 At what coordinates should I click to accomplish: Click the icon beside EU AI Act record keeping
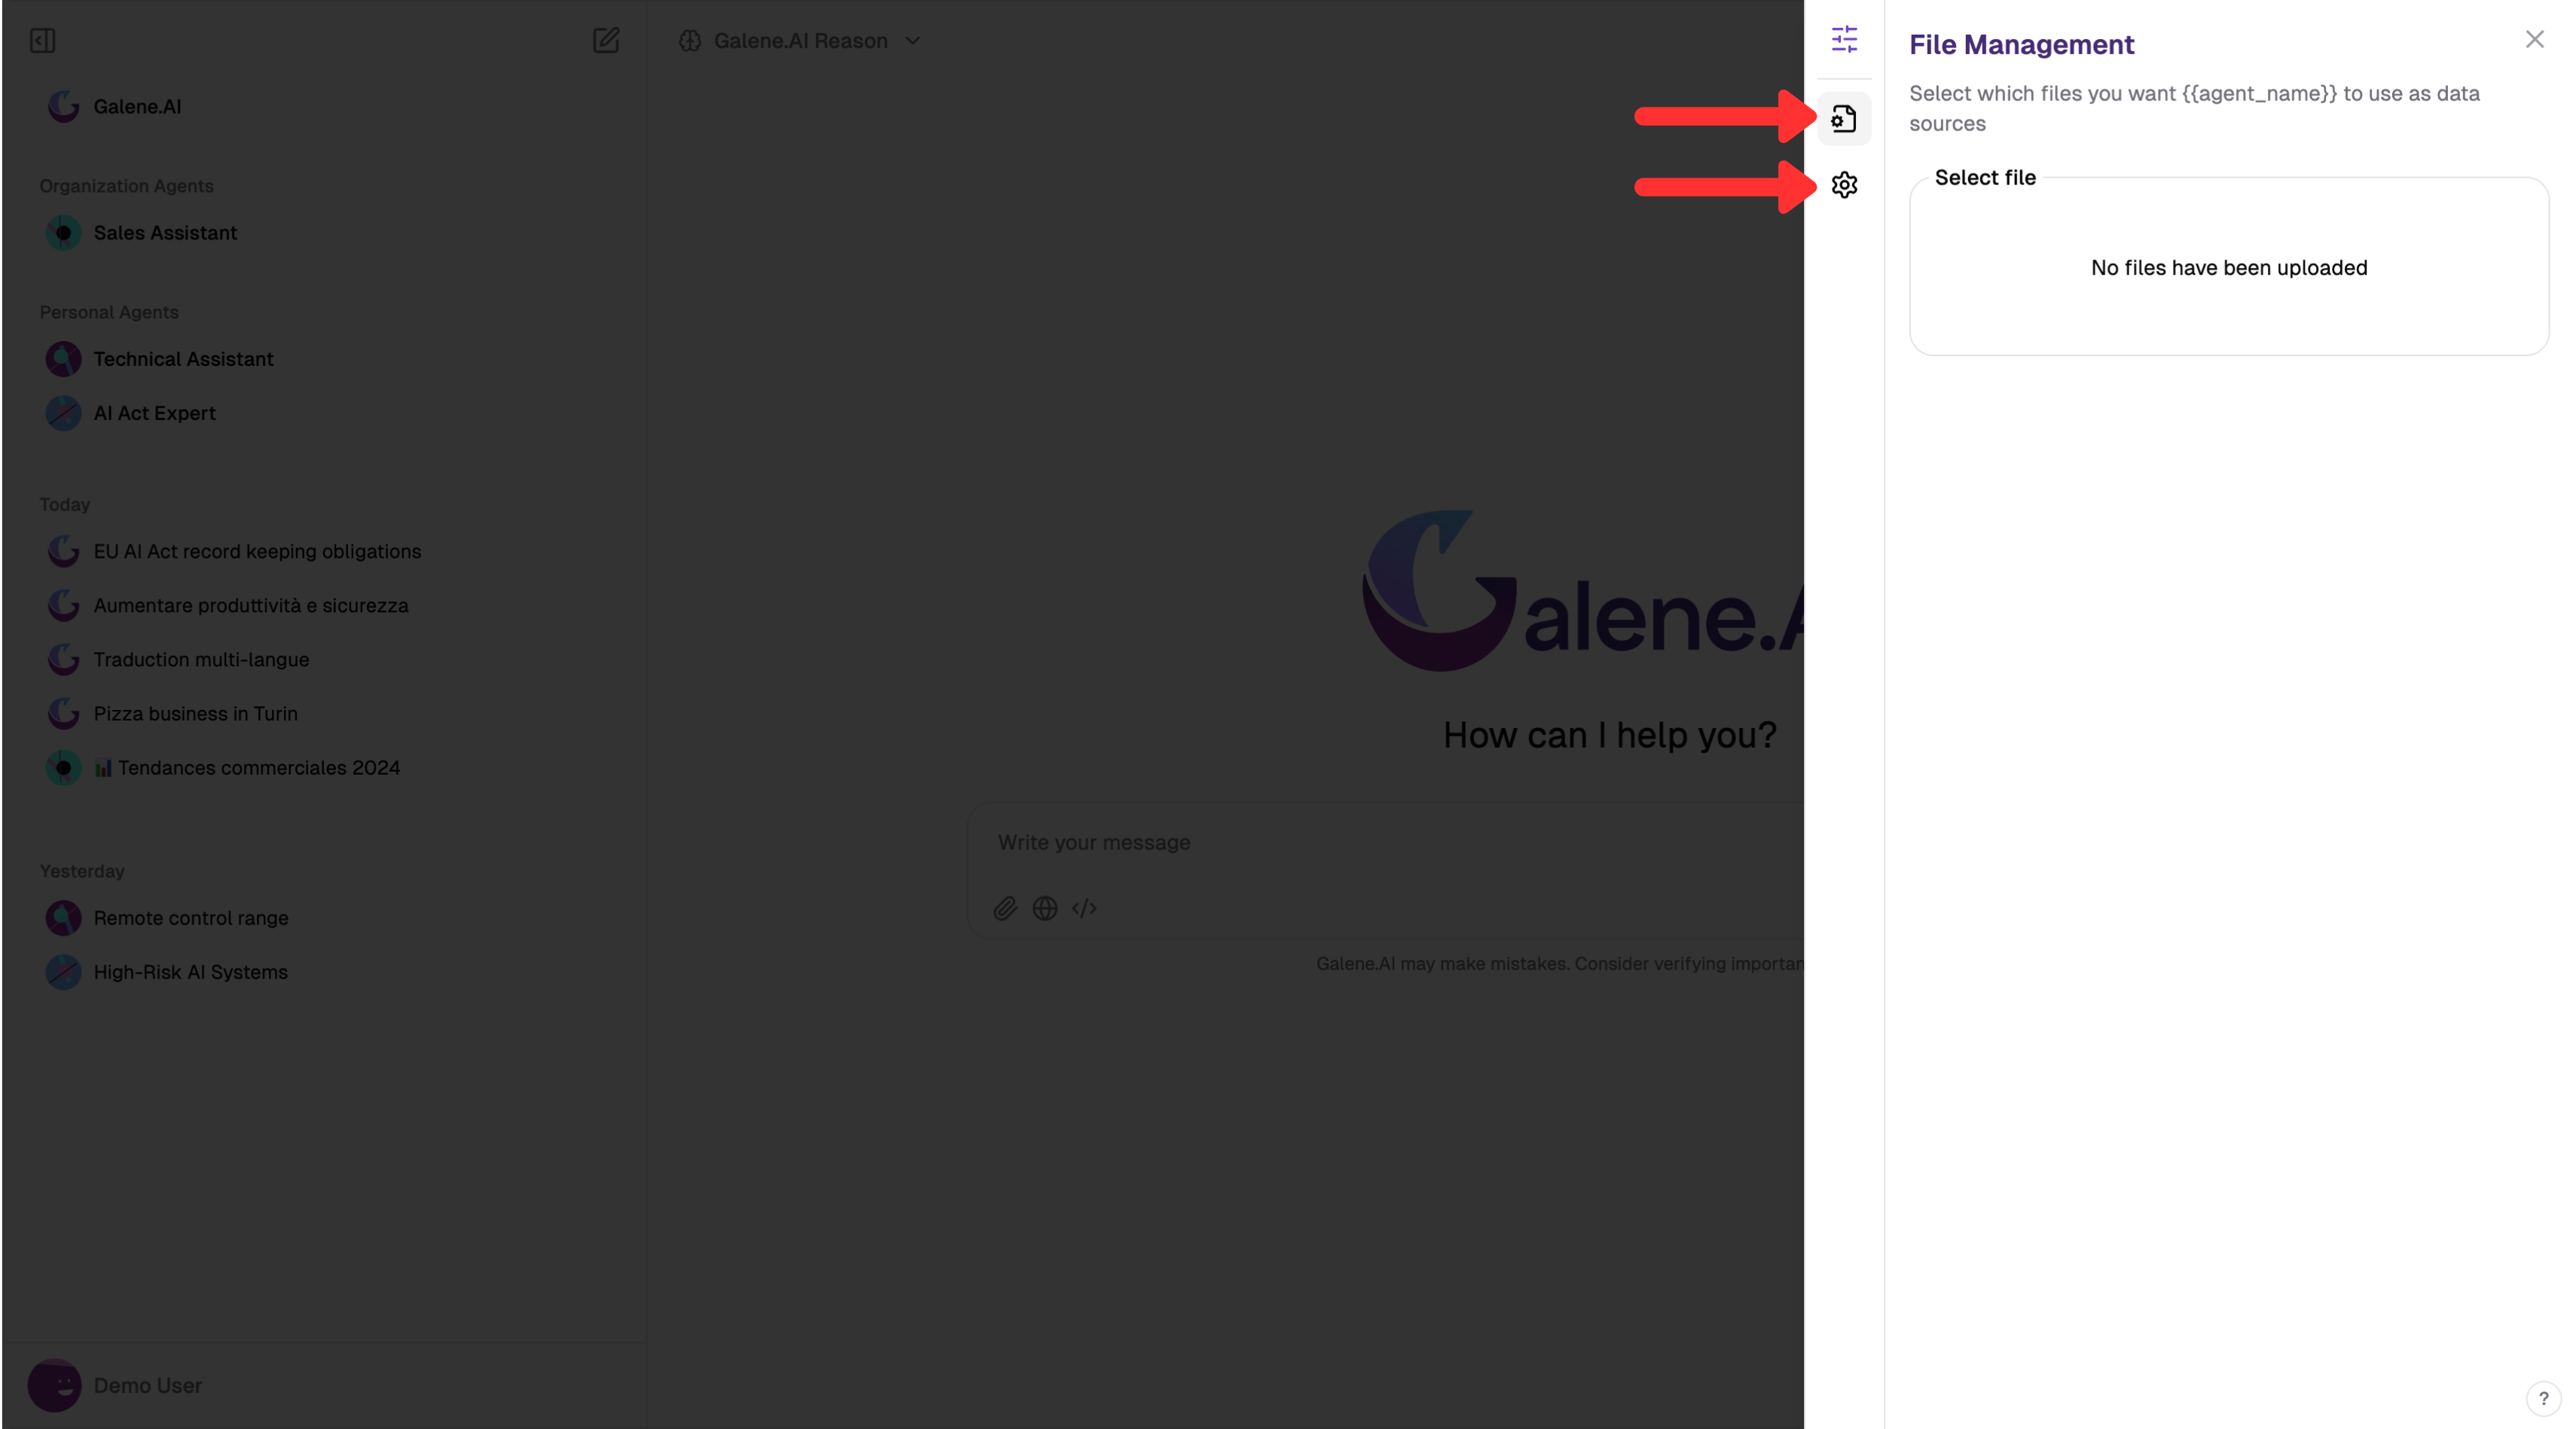(x=63, y=552)
